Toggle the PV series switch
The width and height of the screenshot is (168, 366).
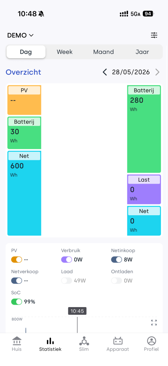16,259
